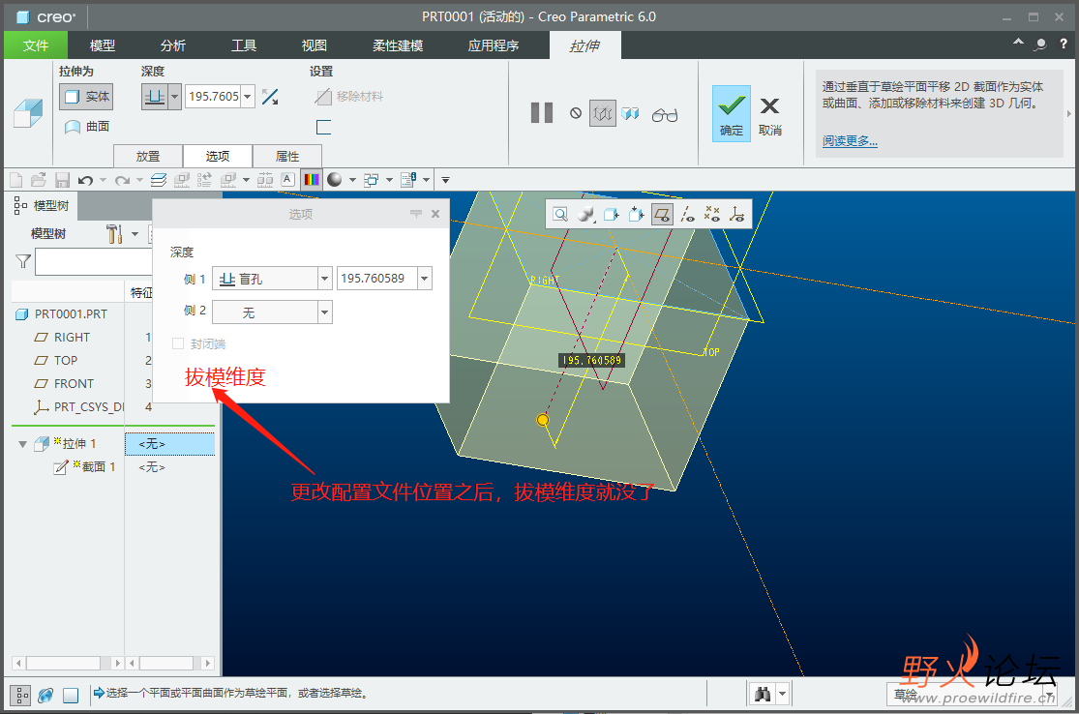The height and width of the screenshot is (714, 1079).
Task: Click the gray sphere display style icon
Action: [335, 180]
